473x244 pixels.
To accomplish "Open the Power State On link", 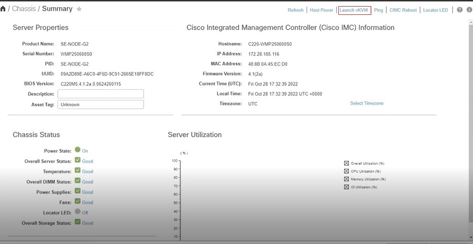I will 85,151.
